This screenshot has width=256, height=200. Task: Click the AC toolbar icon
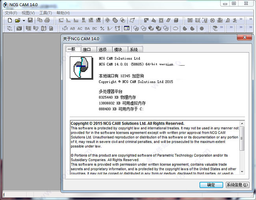coord(80,29)
